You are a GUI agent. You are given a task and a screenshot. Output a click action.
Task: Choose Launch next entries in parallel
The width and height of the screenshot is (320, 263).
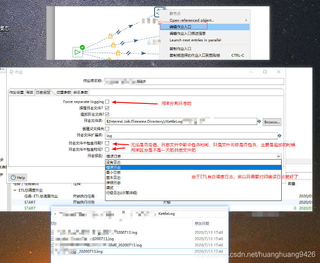[x=205, y=40]
